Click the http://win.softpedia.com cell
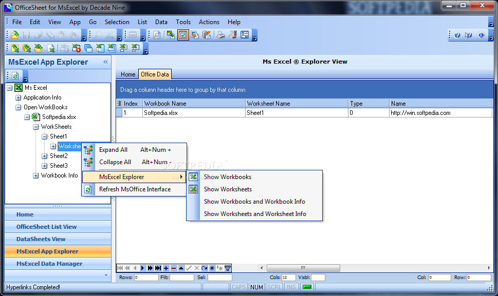 click(x=440, y=113)
